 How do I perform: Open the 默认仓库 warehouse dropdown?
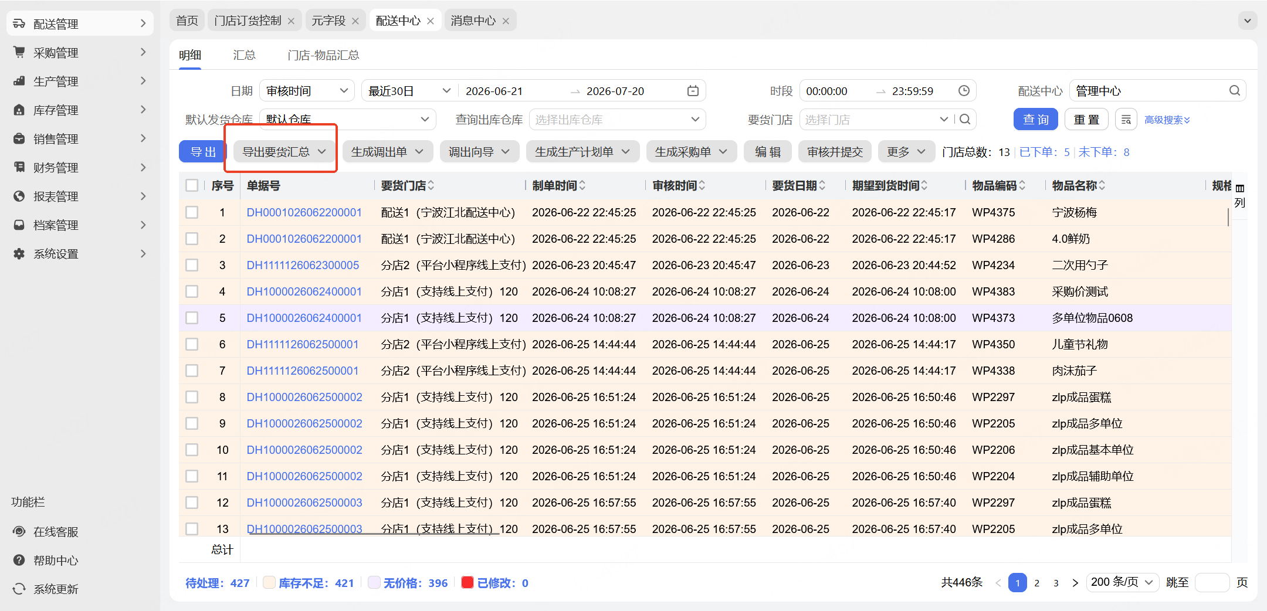tap(348, 120)
